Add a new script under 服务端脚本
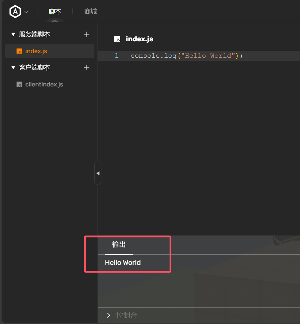 coord(87,34)
